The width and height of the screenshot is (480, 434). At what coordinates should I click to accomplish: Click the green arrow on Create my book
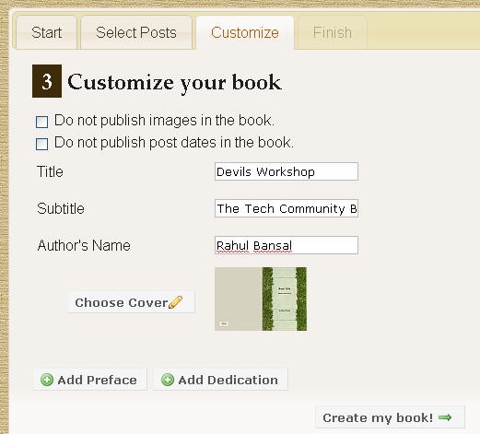coord(445,417)
